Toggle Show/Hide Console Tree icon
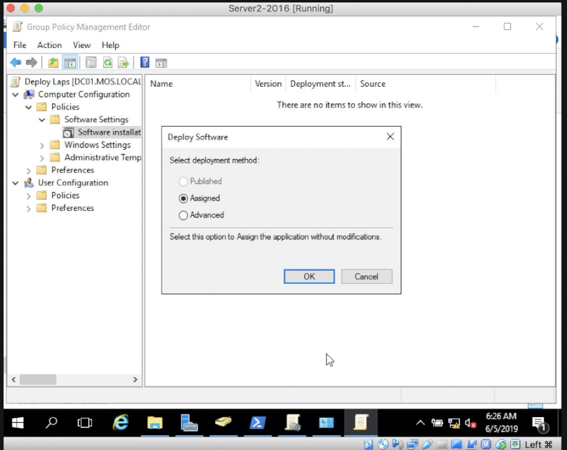 (70, 62)
